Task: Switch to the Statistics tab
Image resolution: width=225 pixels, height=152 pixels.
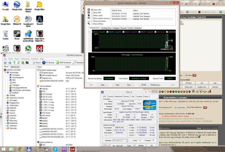Action: [138, 28]
